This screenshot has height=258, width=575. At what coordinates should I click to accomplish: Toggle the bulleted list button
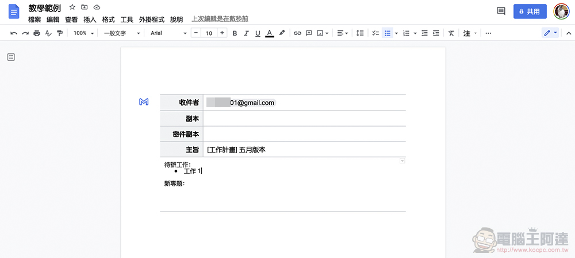coord(387,33)
